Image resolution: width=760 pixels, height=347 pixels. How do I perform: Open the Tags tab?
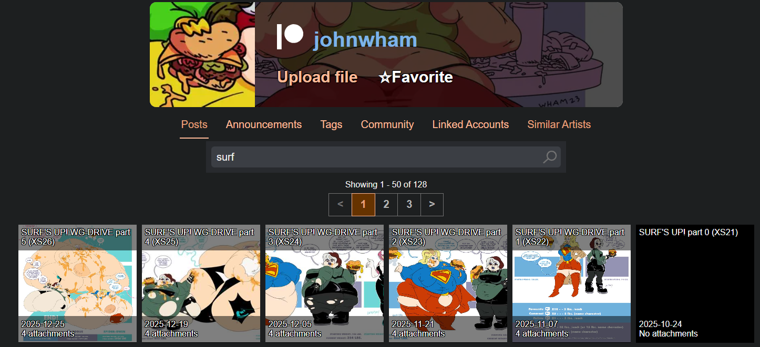[331, 124]
